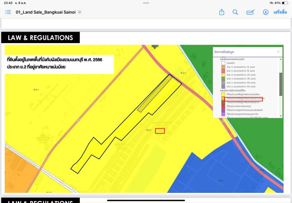The width and height of the screenshot is (292, 203).
Task: Open the sidebar list view icon
Action: 8,12
